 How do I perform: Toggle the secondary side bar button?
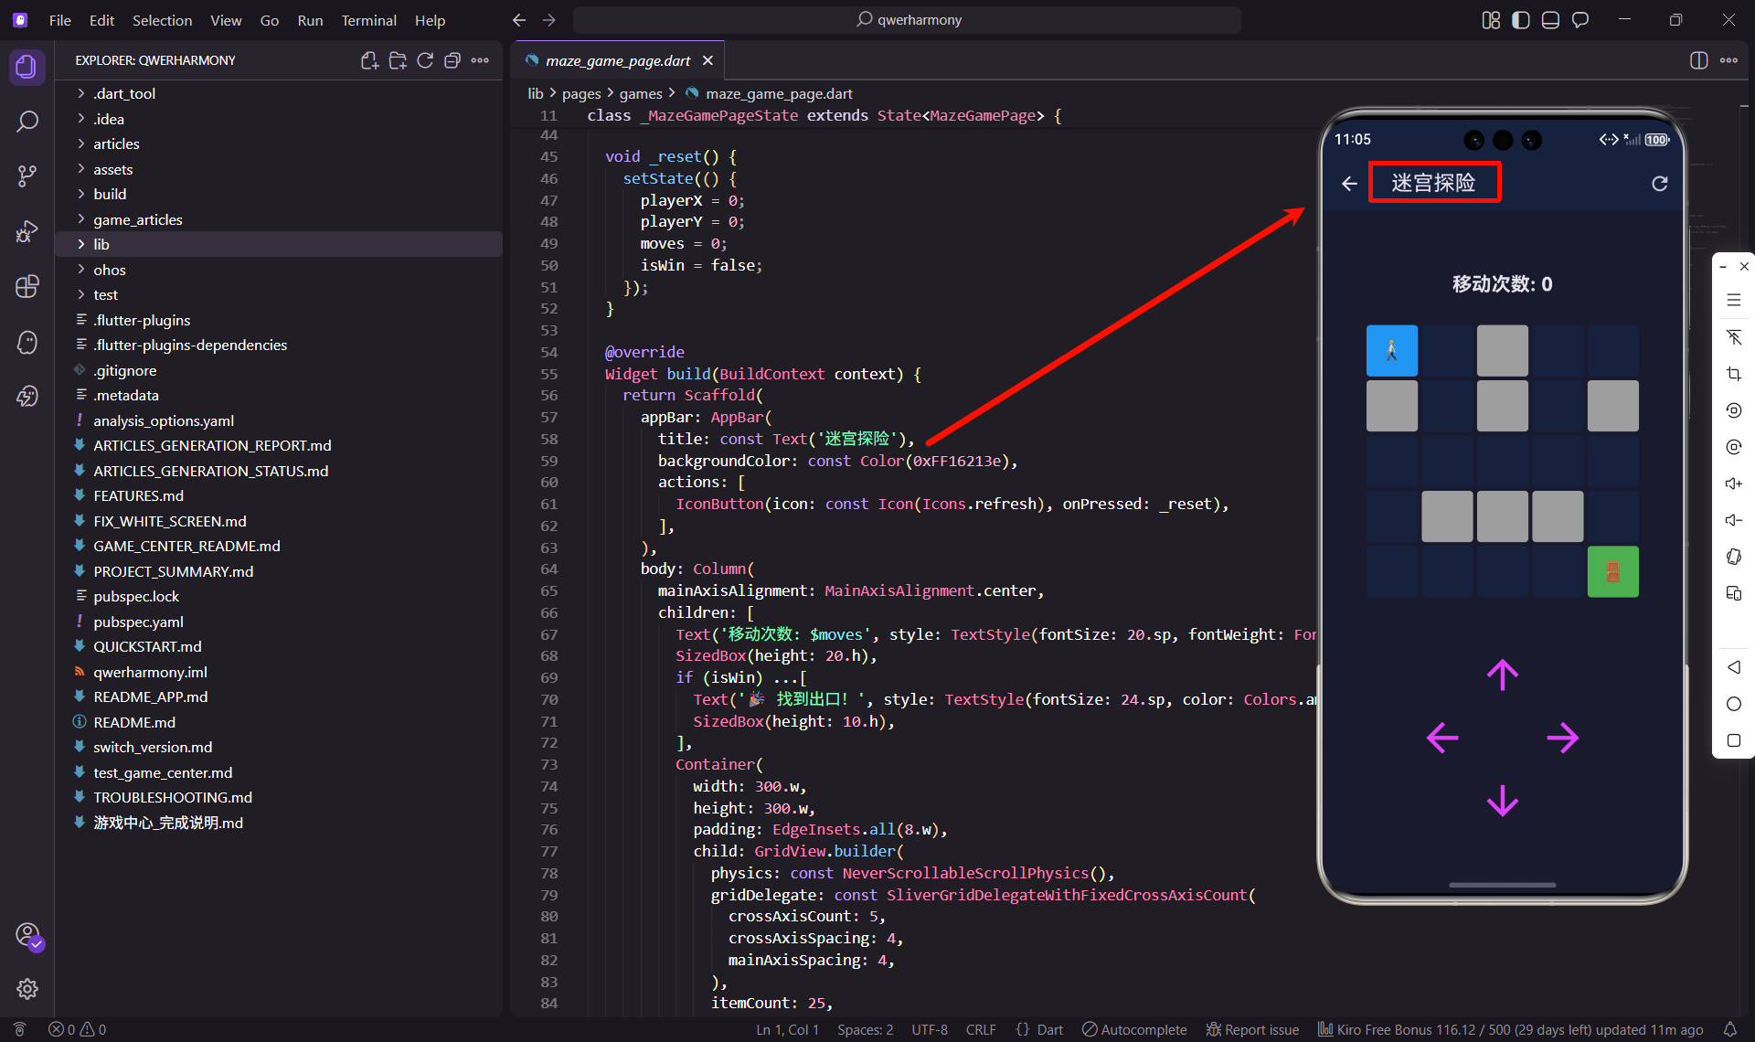tap(1580, 20)
